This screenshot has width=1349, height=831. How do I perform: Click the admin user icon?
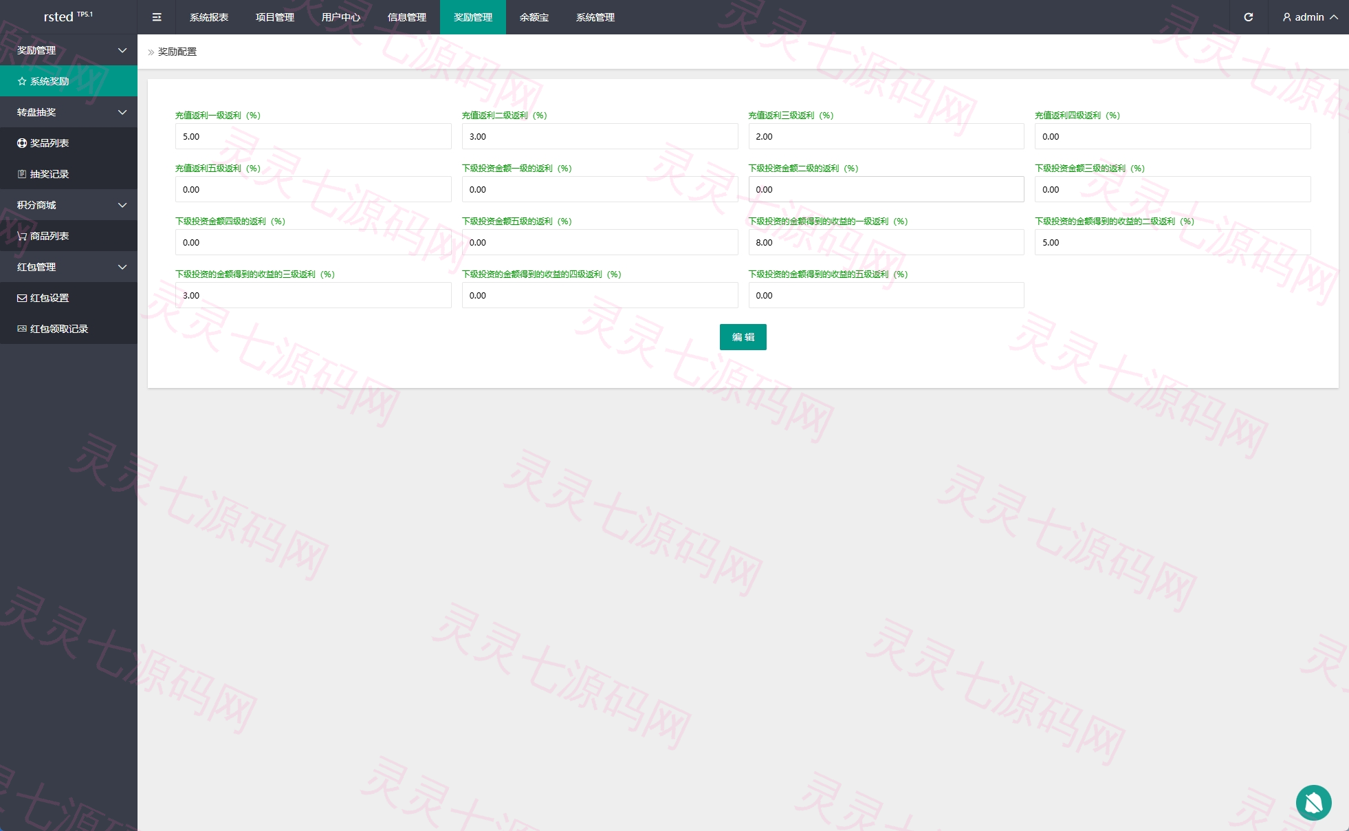1287,17
